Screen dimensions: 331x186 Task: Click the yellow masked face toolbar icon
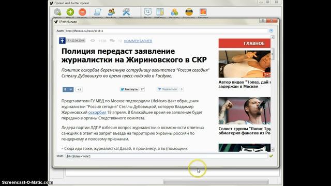click(x=189, y=12)
